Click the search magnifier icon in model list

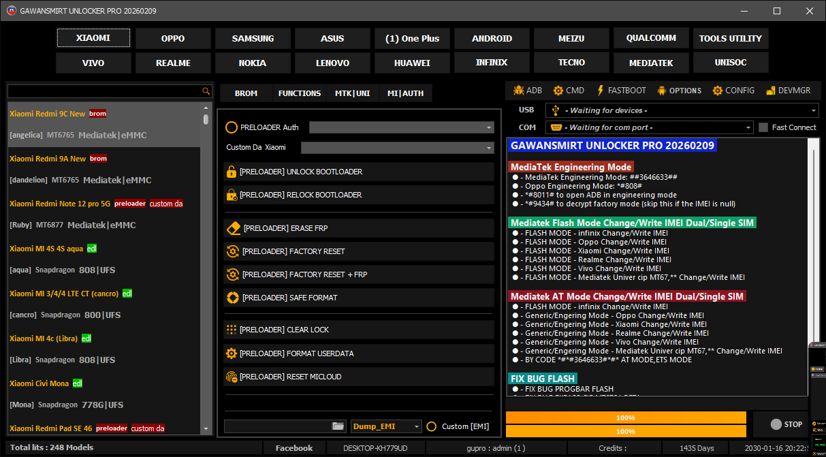coord(206,91)
